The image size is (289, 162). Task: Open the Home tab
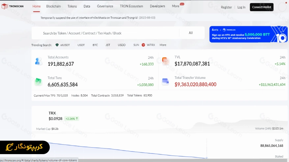click(x=37, y=6)
